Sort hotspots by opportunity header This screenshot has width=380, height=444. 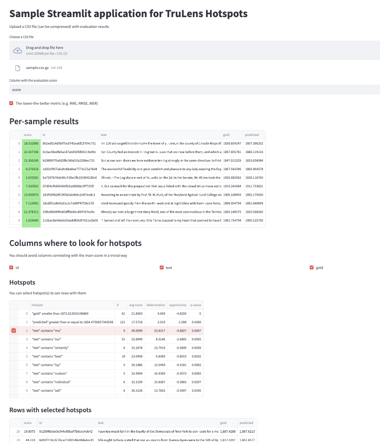(178, 305)
